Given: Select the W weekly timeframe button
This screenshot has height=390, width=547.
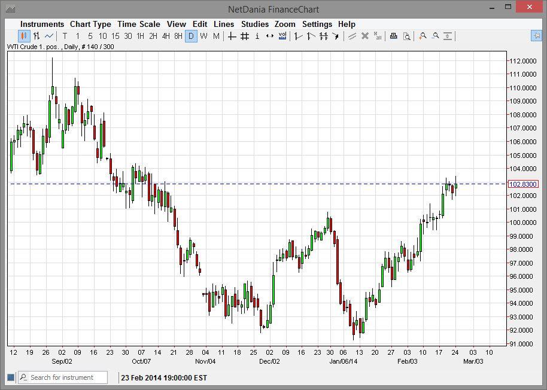Looking at the screenshot, I should click(x=203, y=35).
